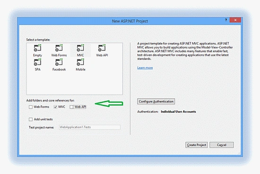The image size is (260, 174).
Task: Click the 'New ASP.NET Project' title text
Action: point(130,21)
